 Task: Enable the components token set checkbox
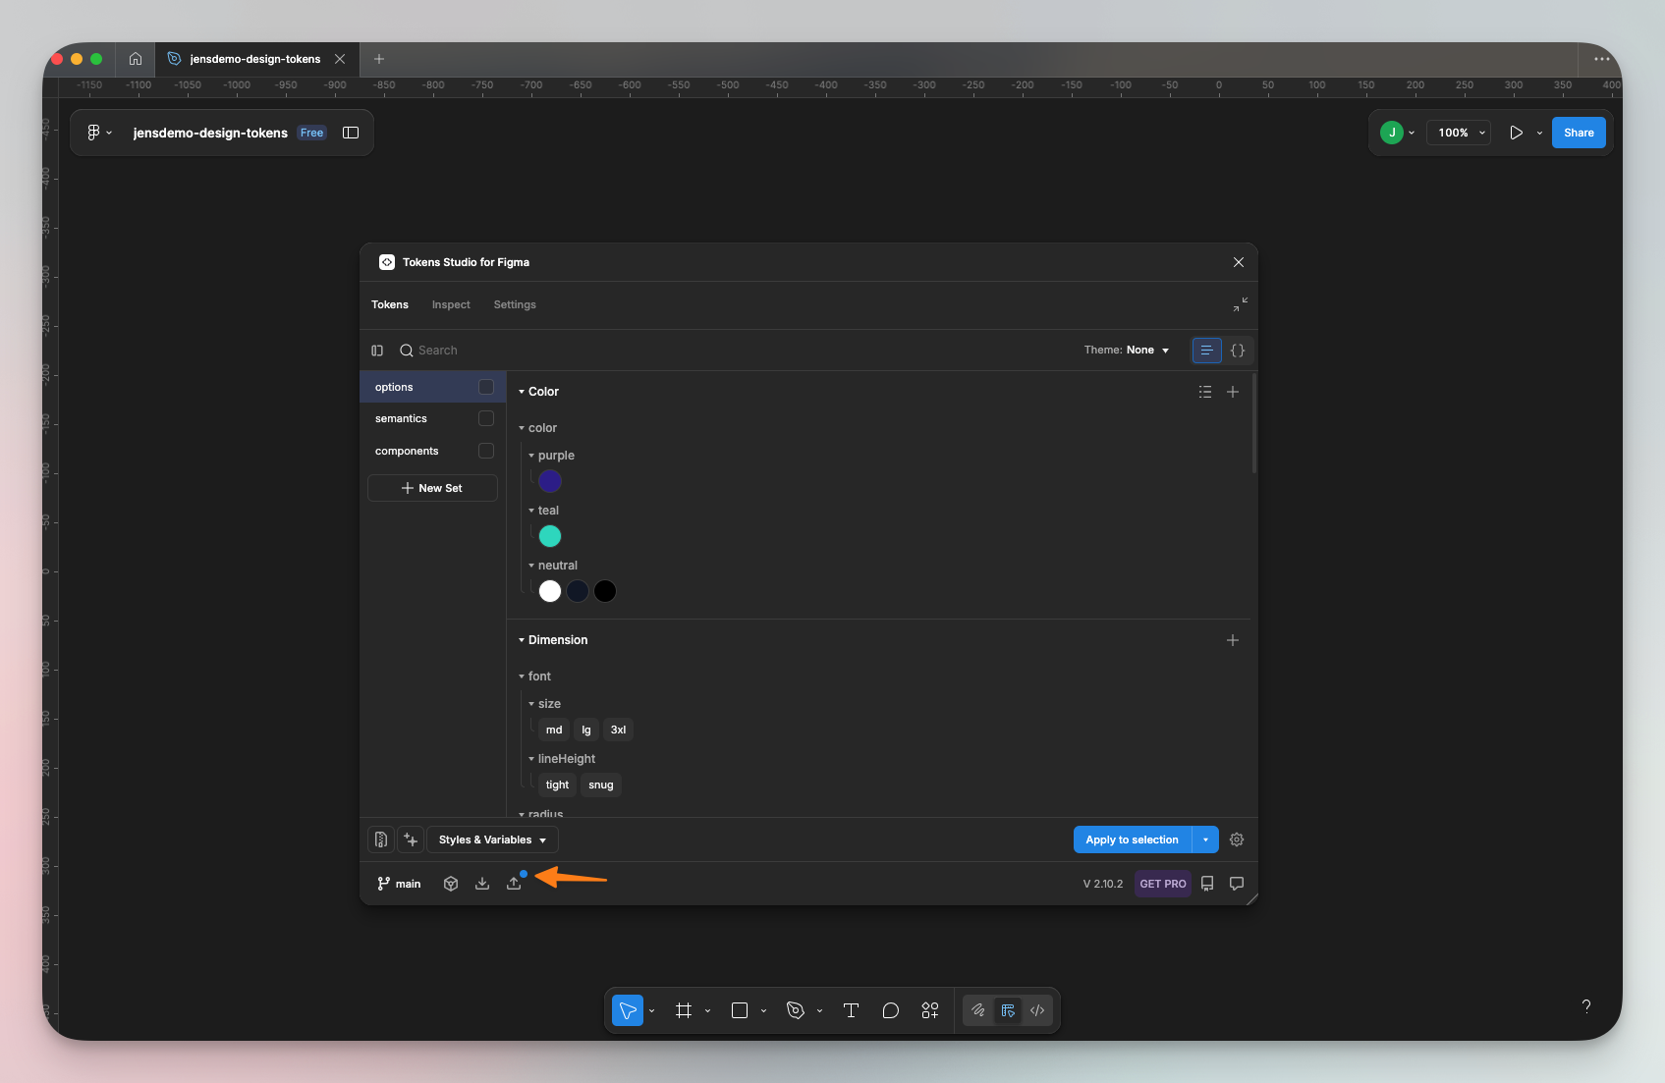click(486, 451)
